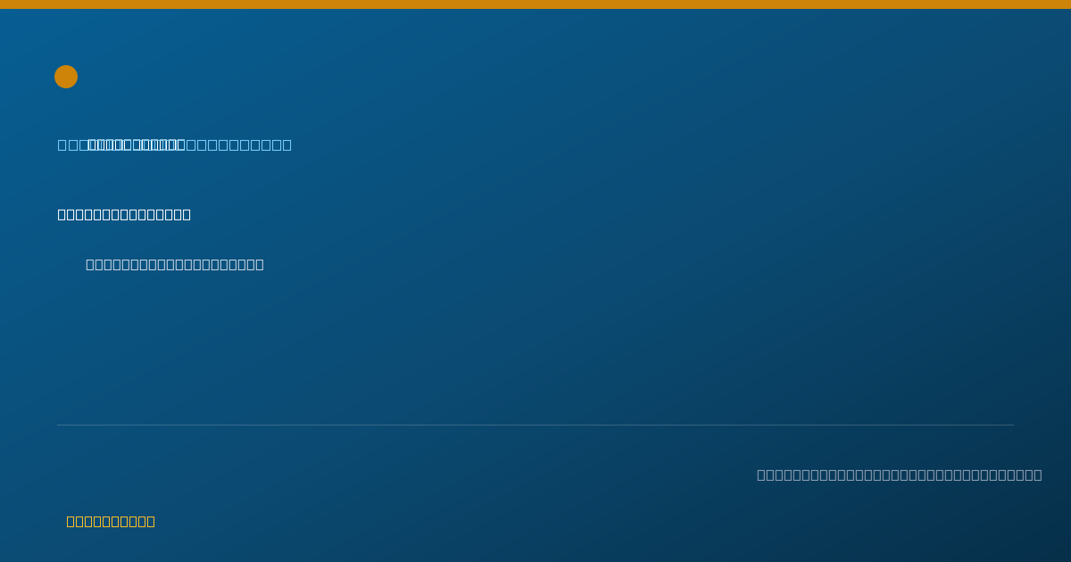
Task: Select the indented text below the heading
Action: tap(175, 264)
